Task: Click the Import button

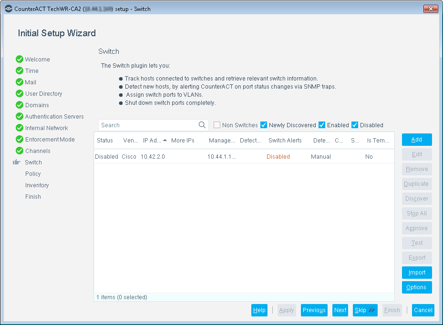Action: (417, 273)
